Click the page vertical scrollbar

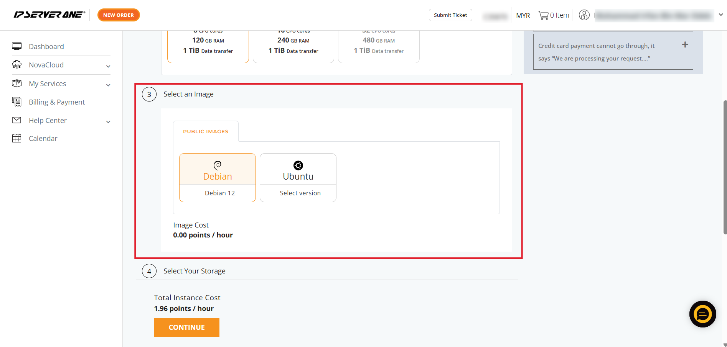tap(725, 167)
